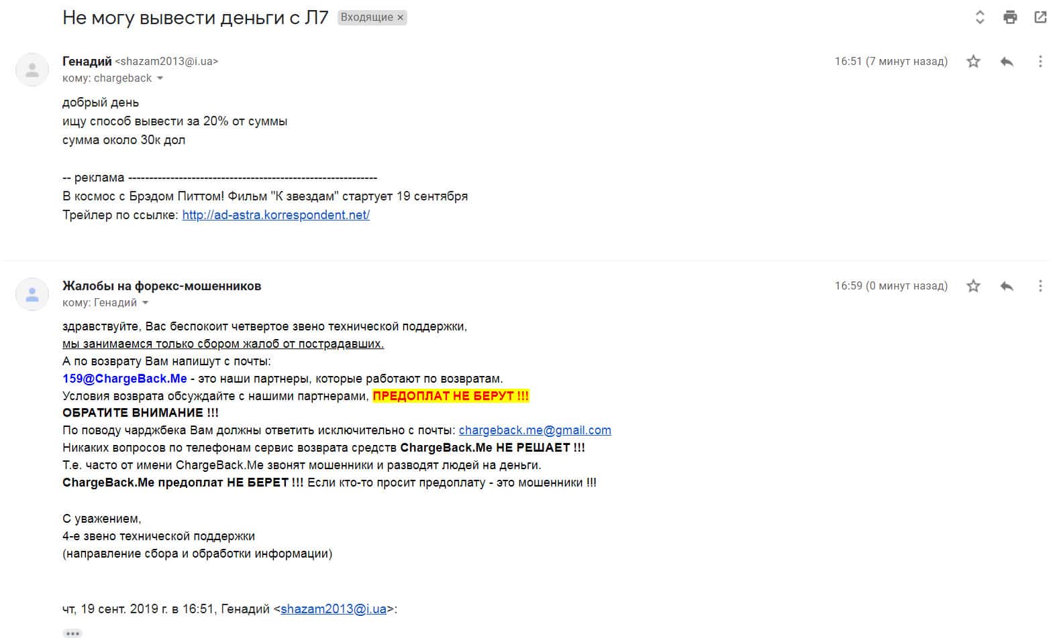Open the ad-astra.korrespondent.net link

pyautogui.click(x=276, y=215)
